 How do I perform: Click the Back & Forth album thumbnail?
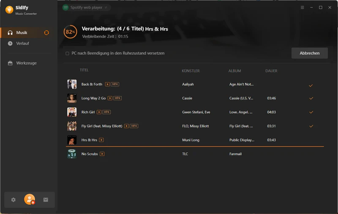[72, 84]
